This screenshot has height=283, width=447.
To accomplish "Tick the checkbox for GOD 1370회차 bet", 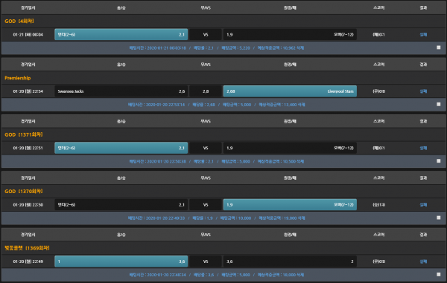I will pos(439,218).
